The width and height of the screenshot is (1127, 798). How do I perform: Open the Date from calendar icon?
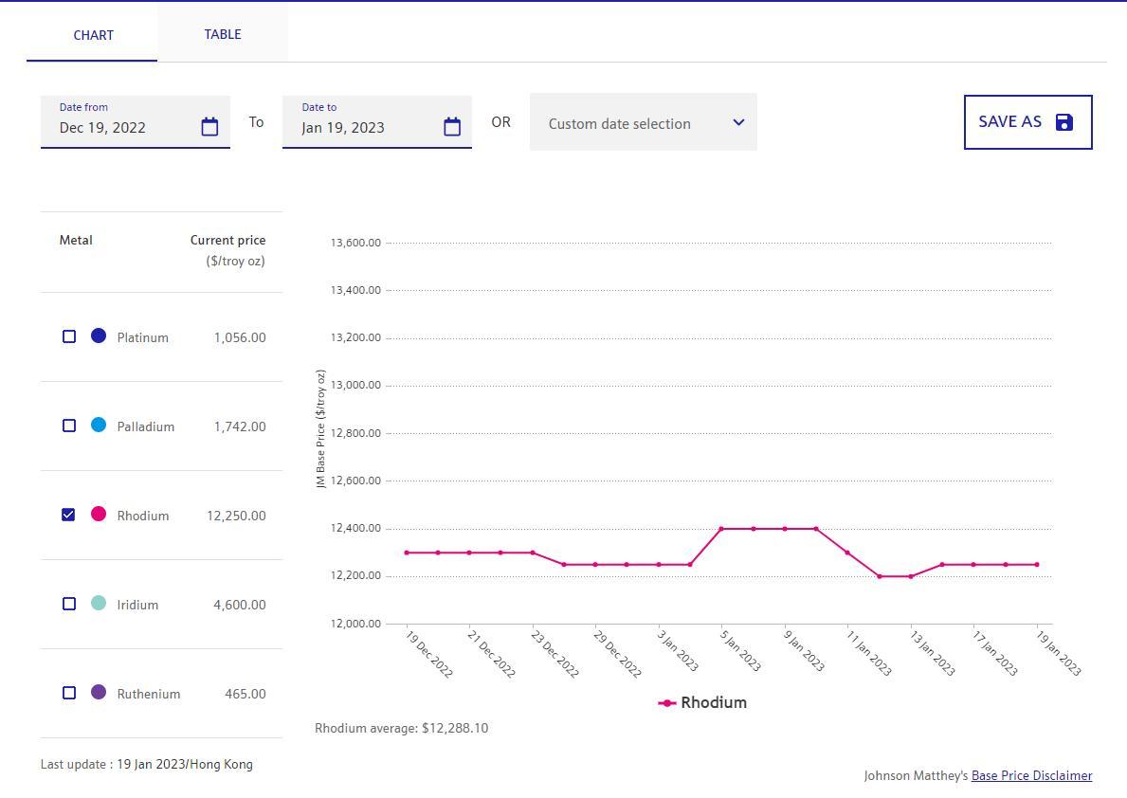pyautogui.click(x=209, y=127)
